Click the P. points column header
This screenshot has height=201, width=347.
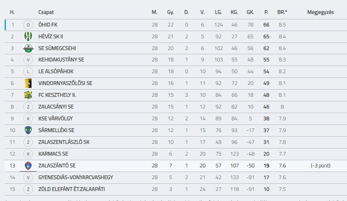(266, 12)
